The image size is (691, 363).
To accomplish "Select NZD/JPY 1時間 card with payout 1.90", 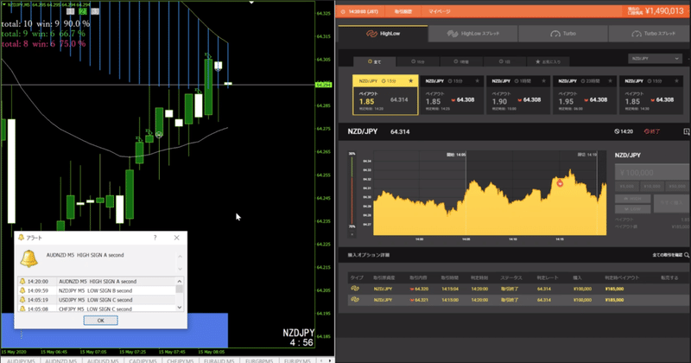I will pyautogui.click(x=518, y=95).
